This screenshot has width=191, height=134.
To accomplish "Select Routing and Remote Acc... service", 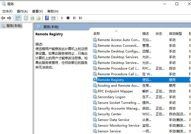I will point(118,86).
